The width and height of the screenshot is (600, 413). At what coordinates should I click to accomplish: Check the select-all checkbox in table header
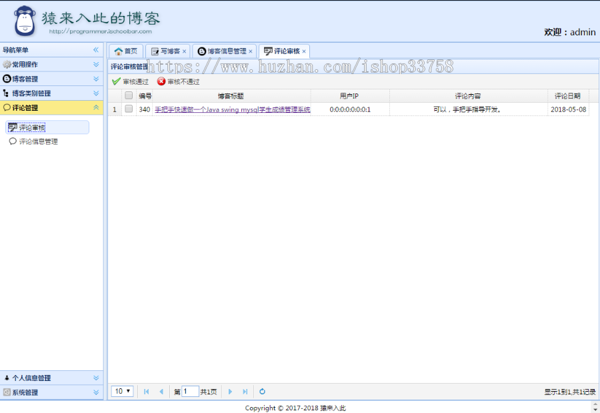click(x=128, y=94)
